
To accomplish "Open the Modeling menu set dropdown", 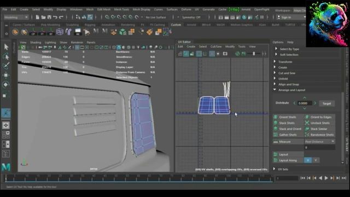I will (16, 17).
